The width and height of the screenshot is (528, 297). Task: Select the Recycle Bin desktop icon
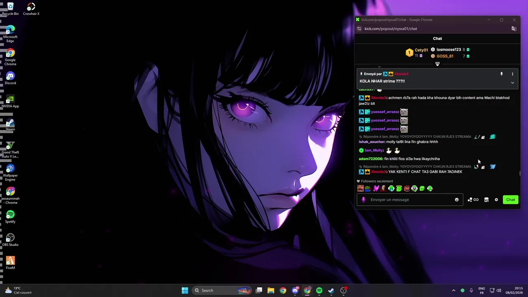[10, 9]
